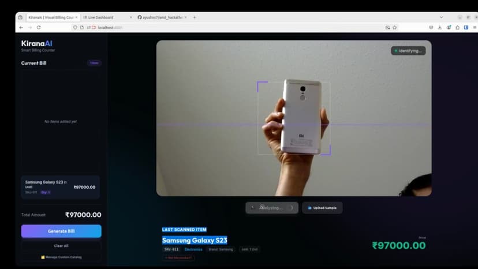Bookmark this page with star icon
This screenshot has height=269, width=478.
394,28
